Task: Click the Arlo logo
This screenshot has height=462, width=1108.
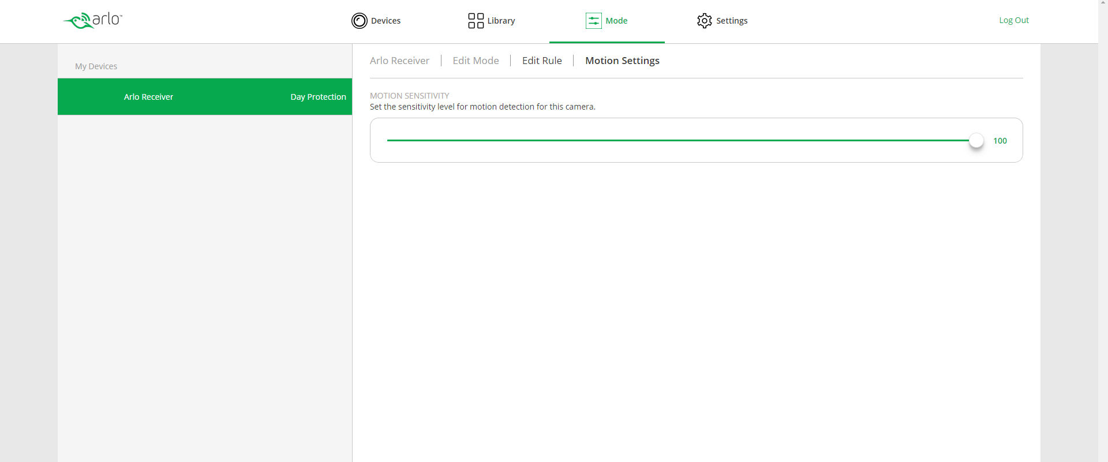Action: [92, 20]
